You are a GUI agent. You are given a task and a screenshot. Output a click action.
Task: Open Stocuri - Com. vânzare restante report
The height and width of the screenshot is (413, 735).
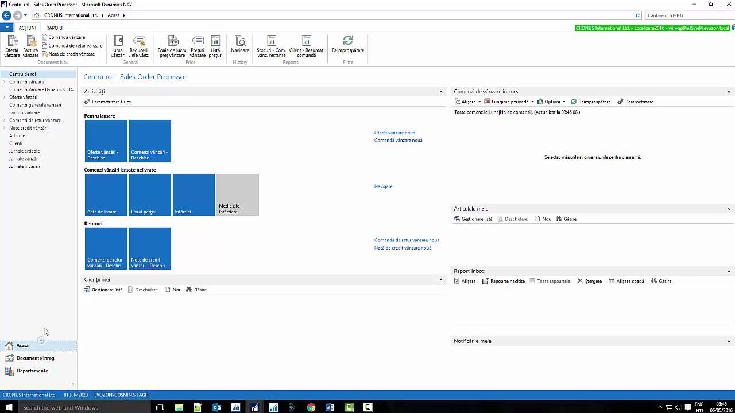272,46
